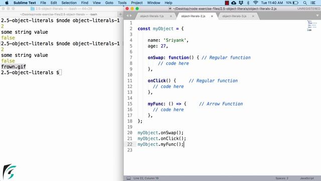Toggle the side bar status icon
Viewport: 321px width, 181px height.
tap(128, 178)
